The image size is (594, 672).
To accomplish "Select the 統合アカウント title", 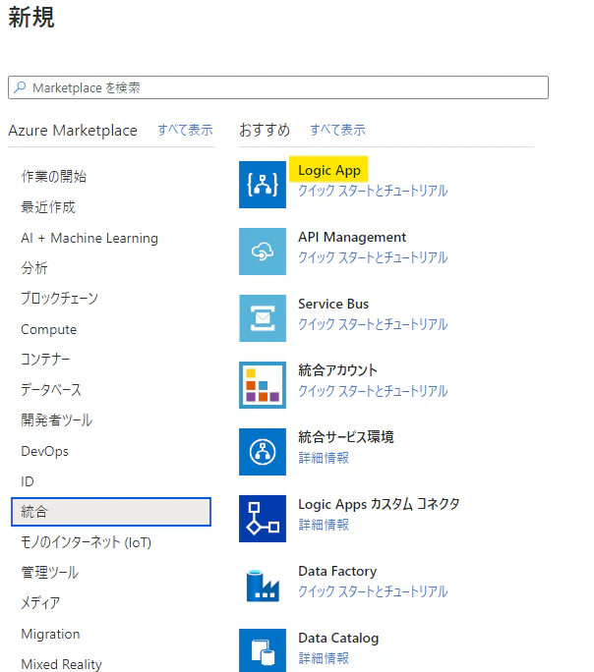I will [337, 370].
